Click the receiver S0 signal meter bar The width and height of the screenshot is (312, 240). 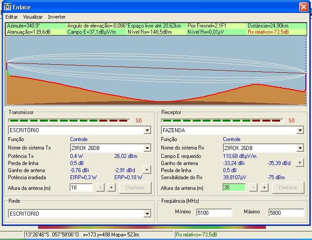(222, 120)
